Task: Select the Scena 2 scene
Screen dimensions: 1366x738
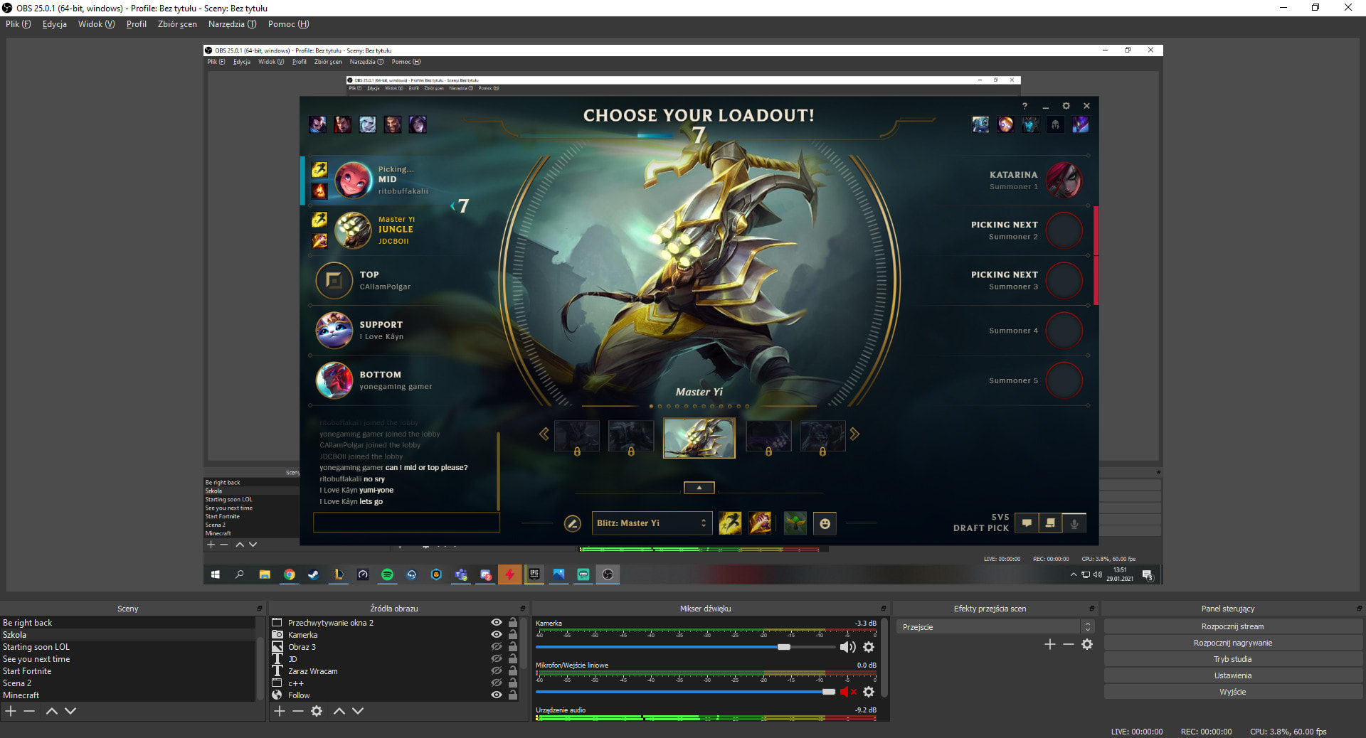Action: (x=127, y=683)
